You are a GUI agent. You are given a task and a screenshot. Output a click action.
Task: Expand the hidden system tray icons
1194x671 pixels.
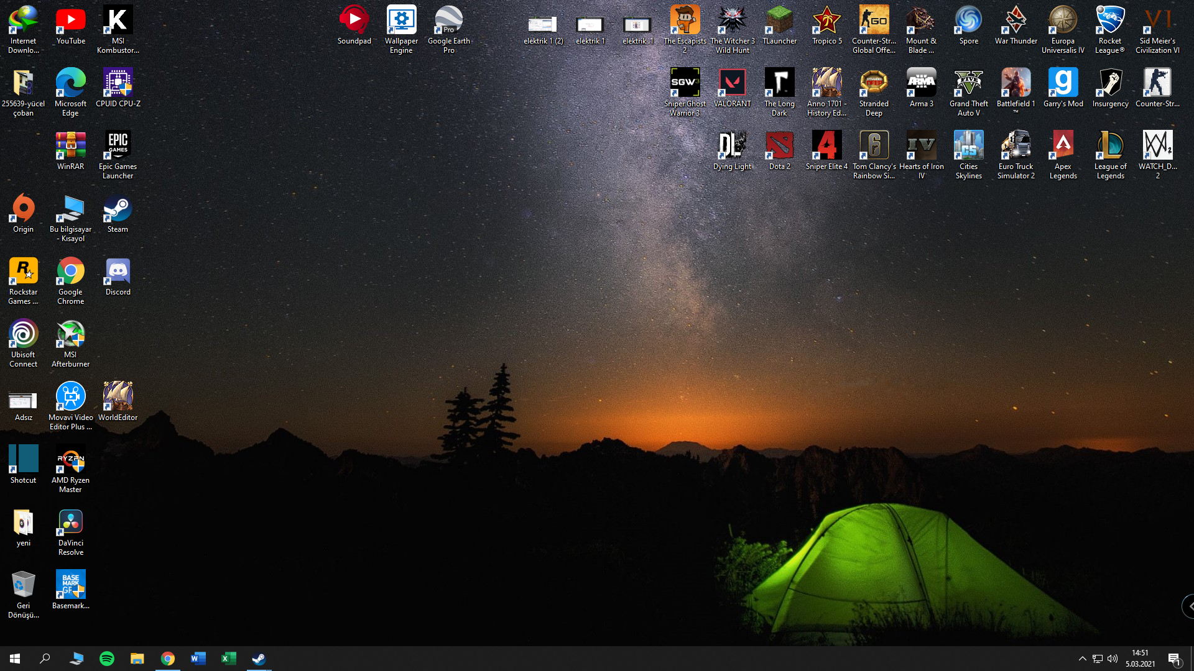point(1082,659)
